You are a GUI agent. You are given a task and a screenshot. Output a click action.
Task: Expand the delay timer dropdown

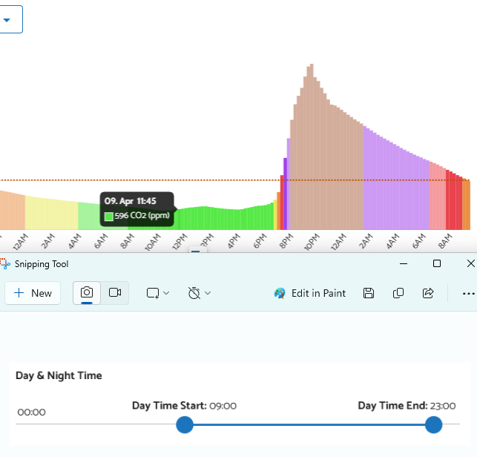pos(199,293)
